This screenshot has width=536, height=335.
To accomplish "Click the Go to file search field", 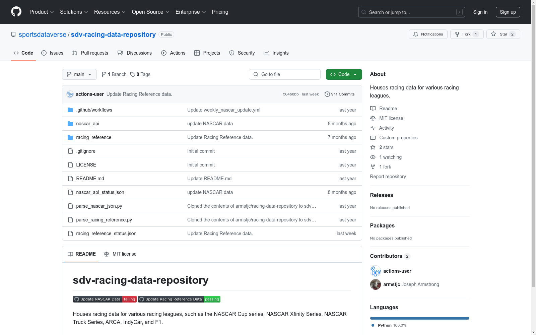I will (x=285, y=74).
